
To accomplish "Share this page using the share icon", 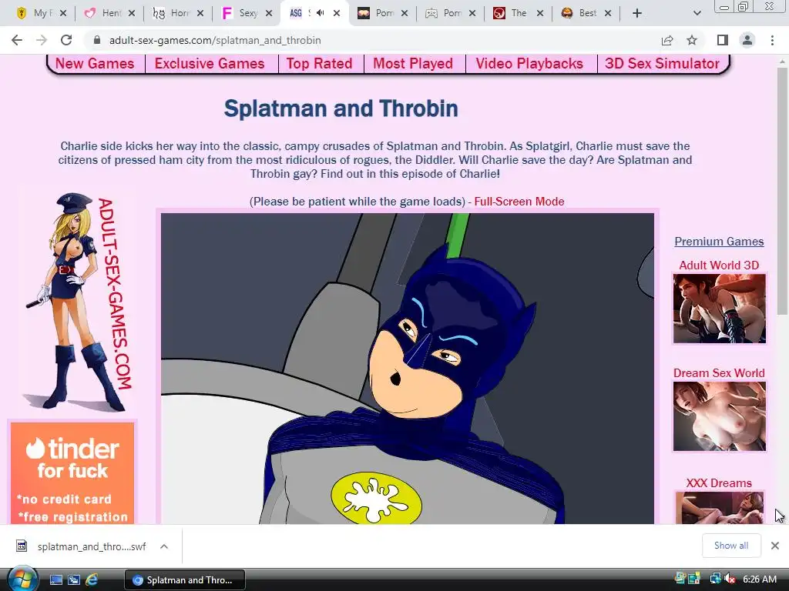I will click(x=667, y=40).
